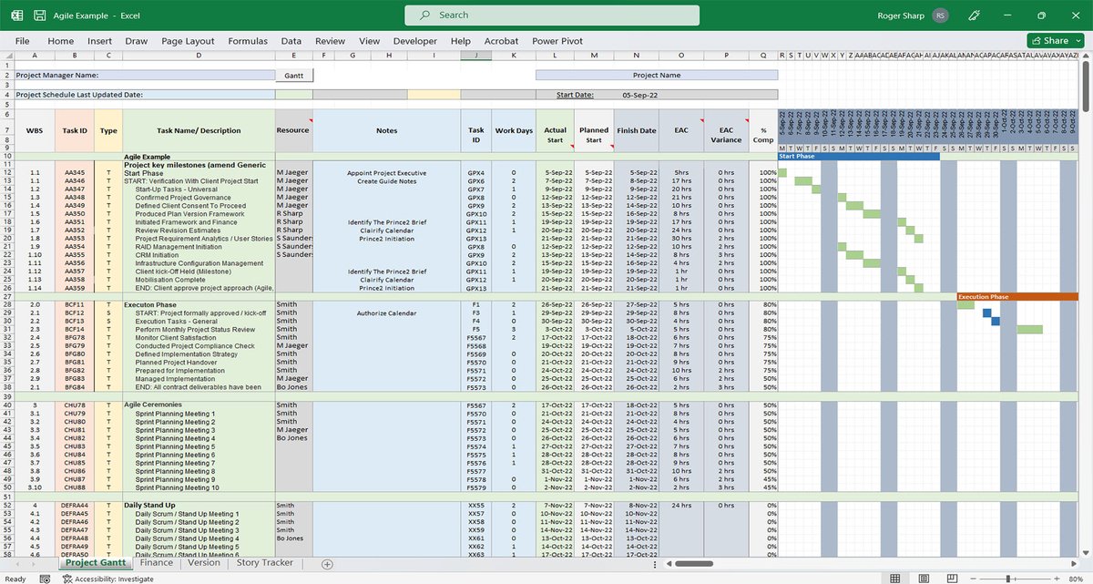Select column header J
The width and height of the screenshot is (1093, 584).
[x=476, y=55]
